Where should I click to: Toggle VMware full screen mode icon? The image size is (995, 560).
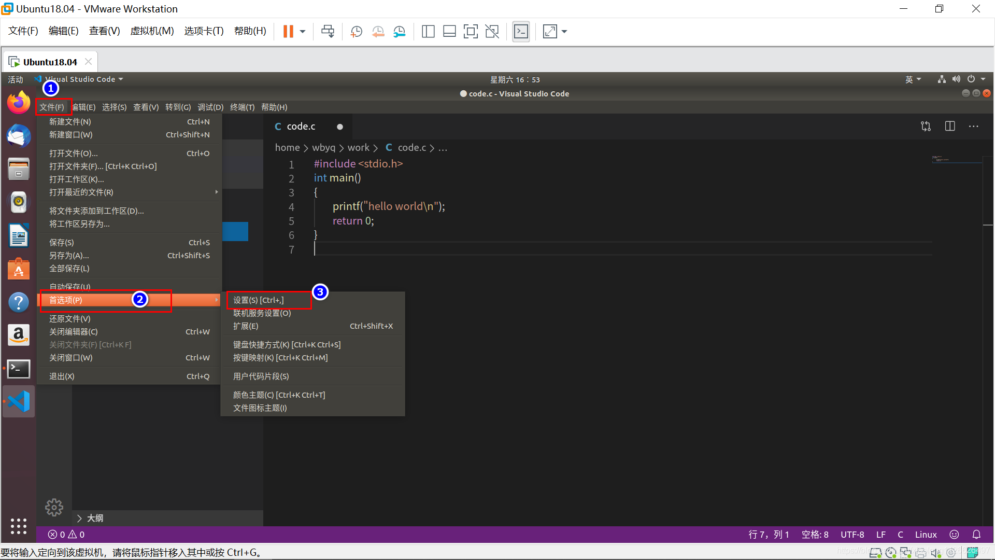point(470,32)
